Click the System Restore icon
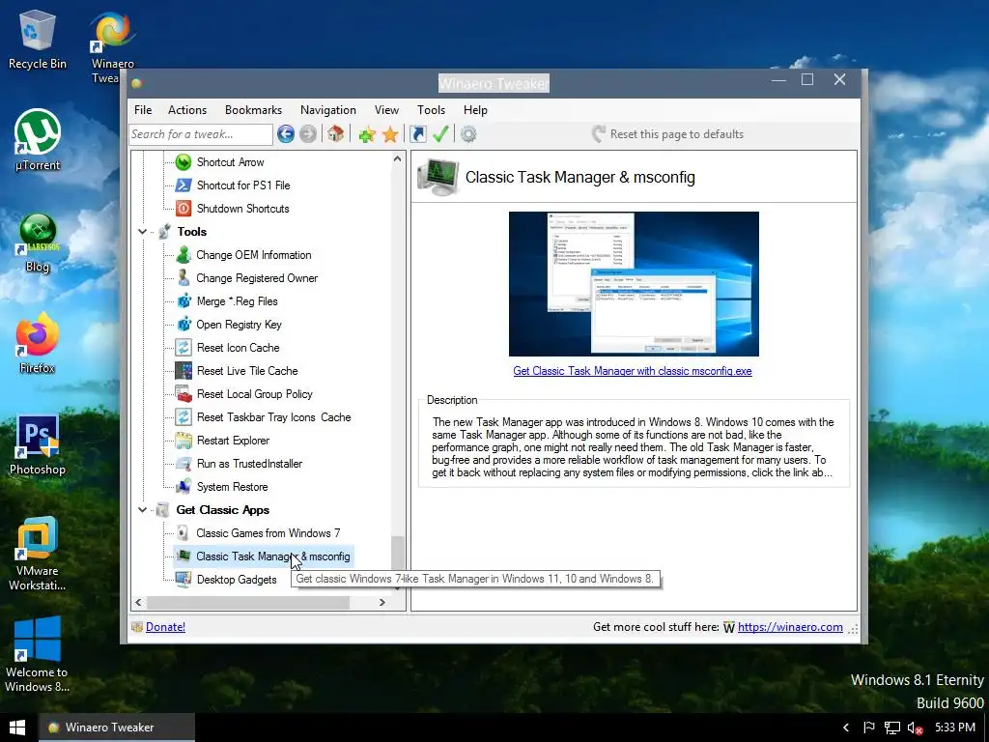This screenshot has height=742, width=989. click(x=184, y=487)
